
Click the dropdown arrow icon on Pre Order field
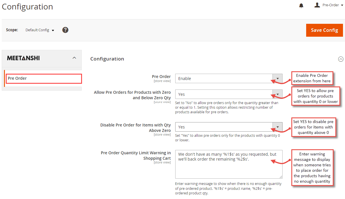tap(277, 78)
